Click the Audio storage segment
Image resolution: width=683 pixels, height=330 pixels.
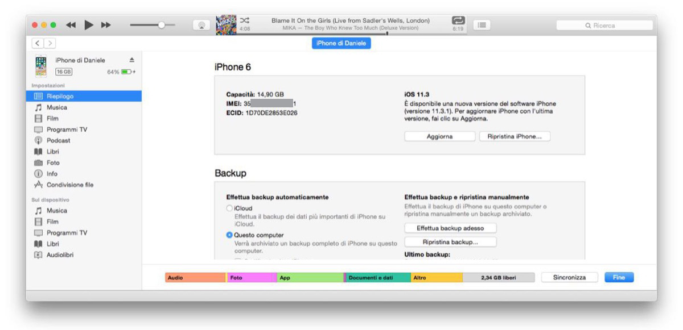click(195, 278)
